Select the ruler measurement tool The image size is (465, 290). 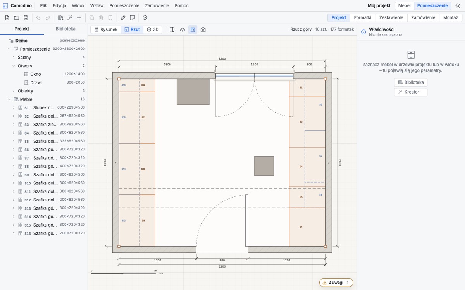tap(123, 18)
